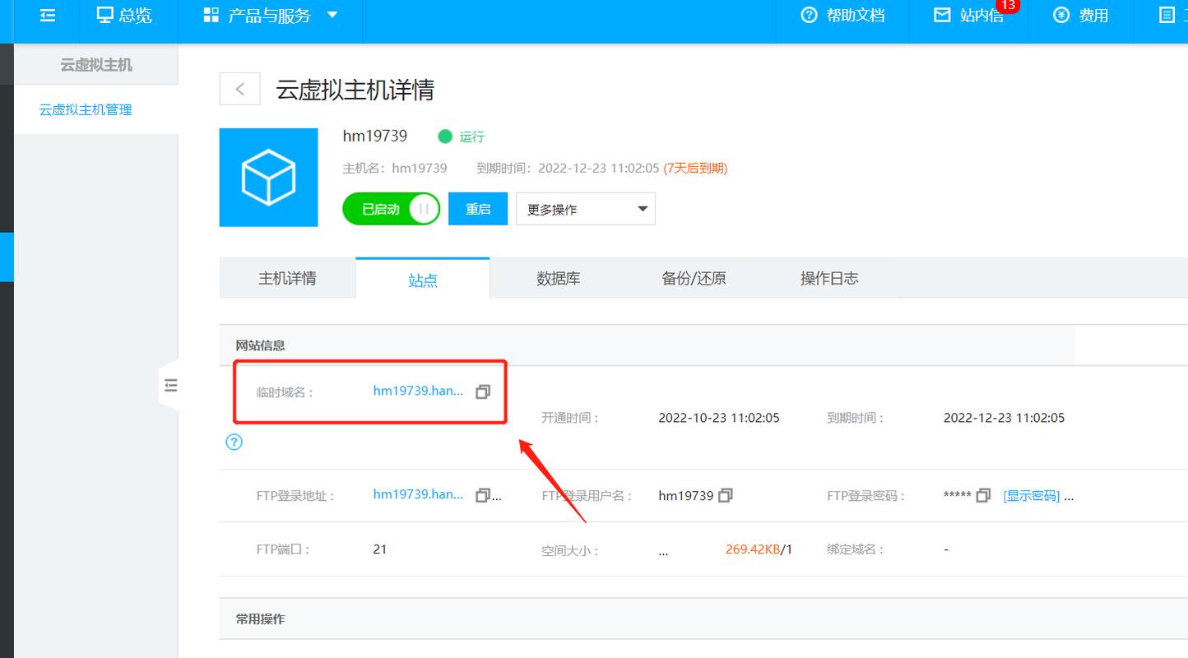
Task: Expand the 产品与服务 dropdown menu
Action: click(x=271, y=15)
